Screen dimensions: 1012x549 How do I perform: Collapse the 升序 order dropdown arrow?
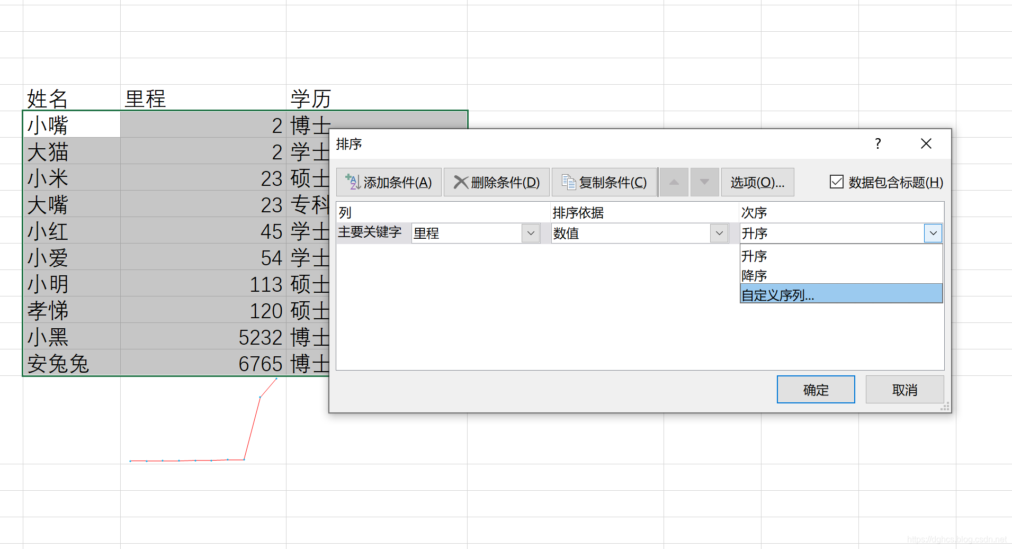point(933,233)
